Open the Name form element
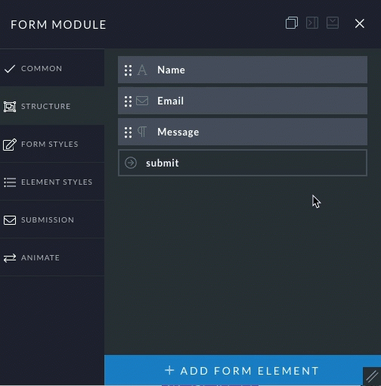Image resolution: width=381 pixels, height=386 pixels. point(243,70)
